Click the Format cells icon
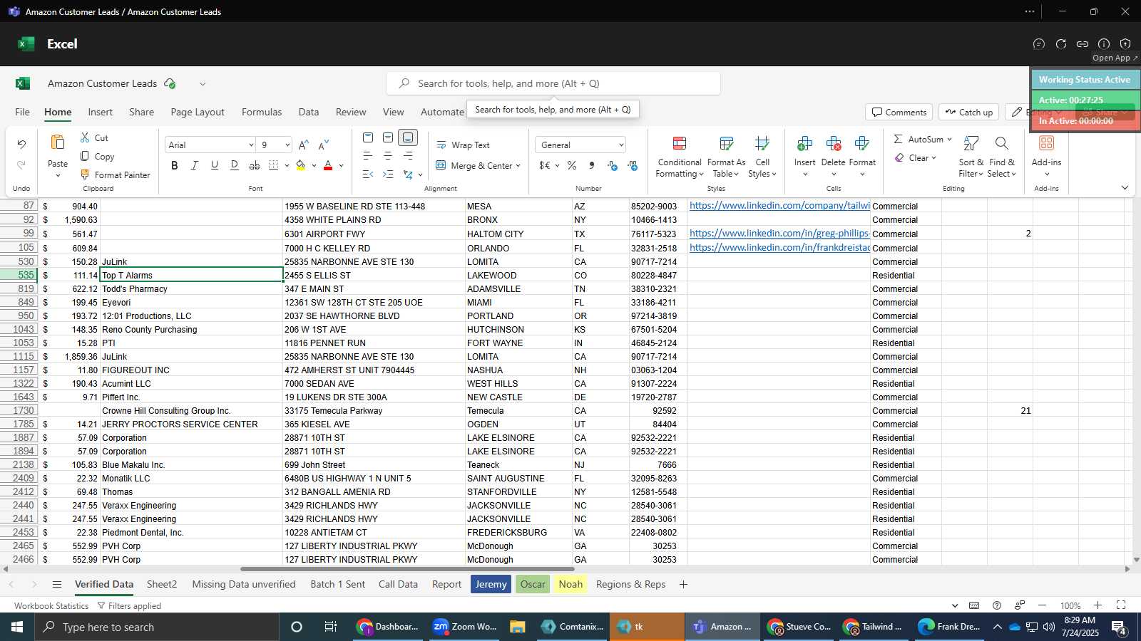Image resolution: width=1141 pixels, height=641 pixels. (861, 144)
